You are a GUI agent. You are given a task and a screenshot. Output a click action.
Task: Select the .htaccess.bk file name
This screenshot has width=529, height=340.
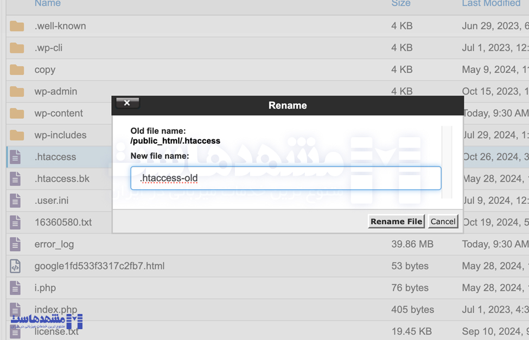(62, 178)
